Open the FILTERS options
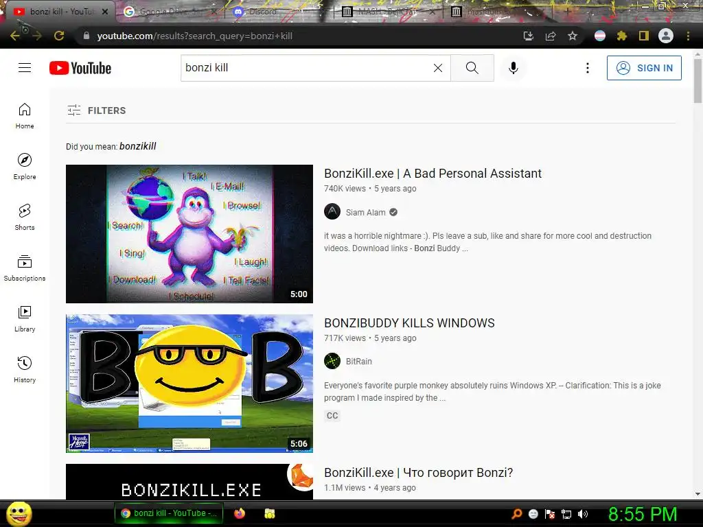Screen dimensions: 703x527 click(x=96, y=110)
